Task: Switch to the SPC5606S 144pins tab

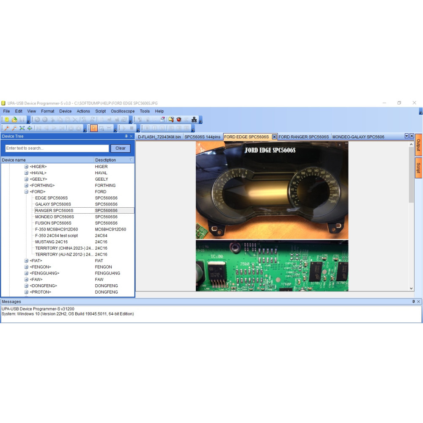Action: pyautogui.click(x=202, y=137)
